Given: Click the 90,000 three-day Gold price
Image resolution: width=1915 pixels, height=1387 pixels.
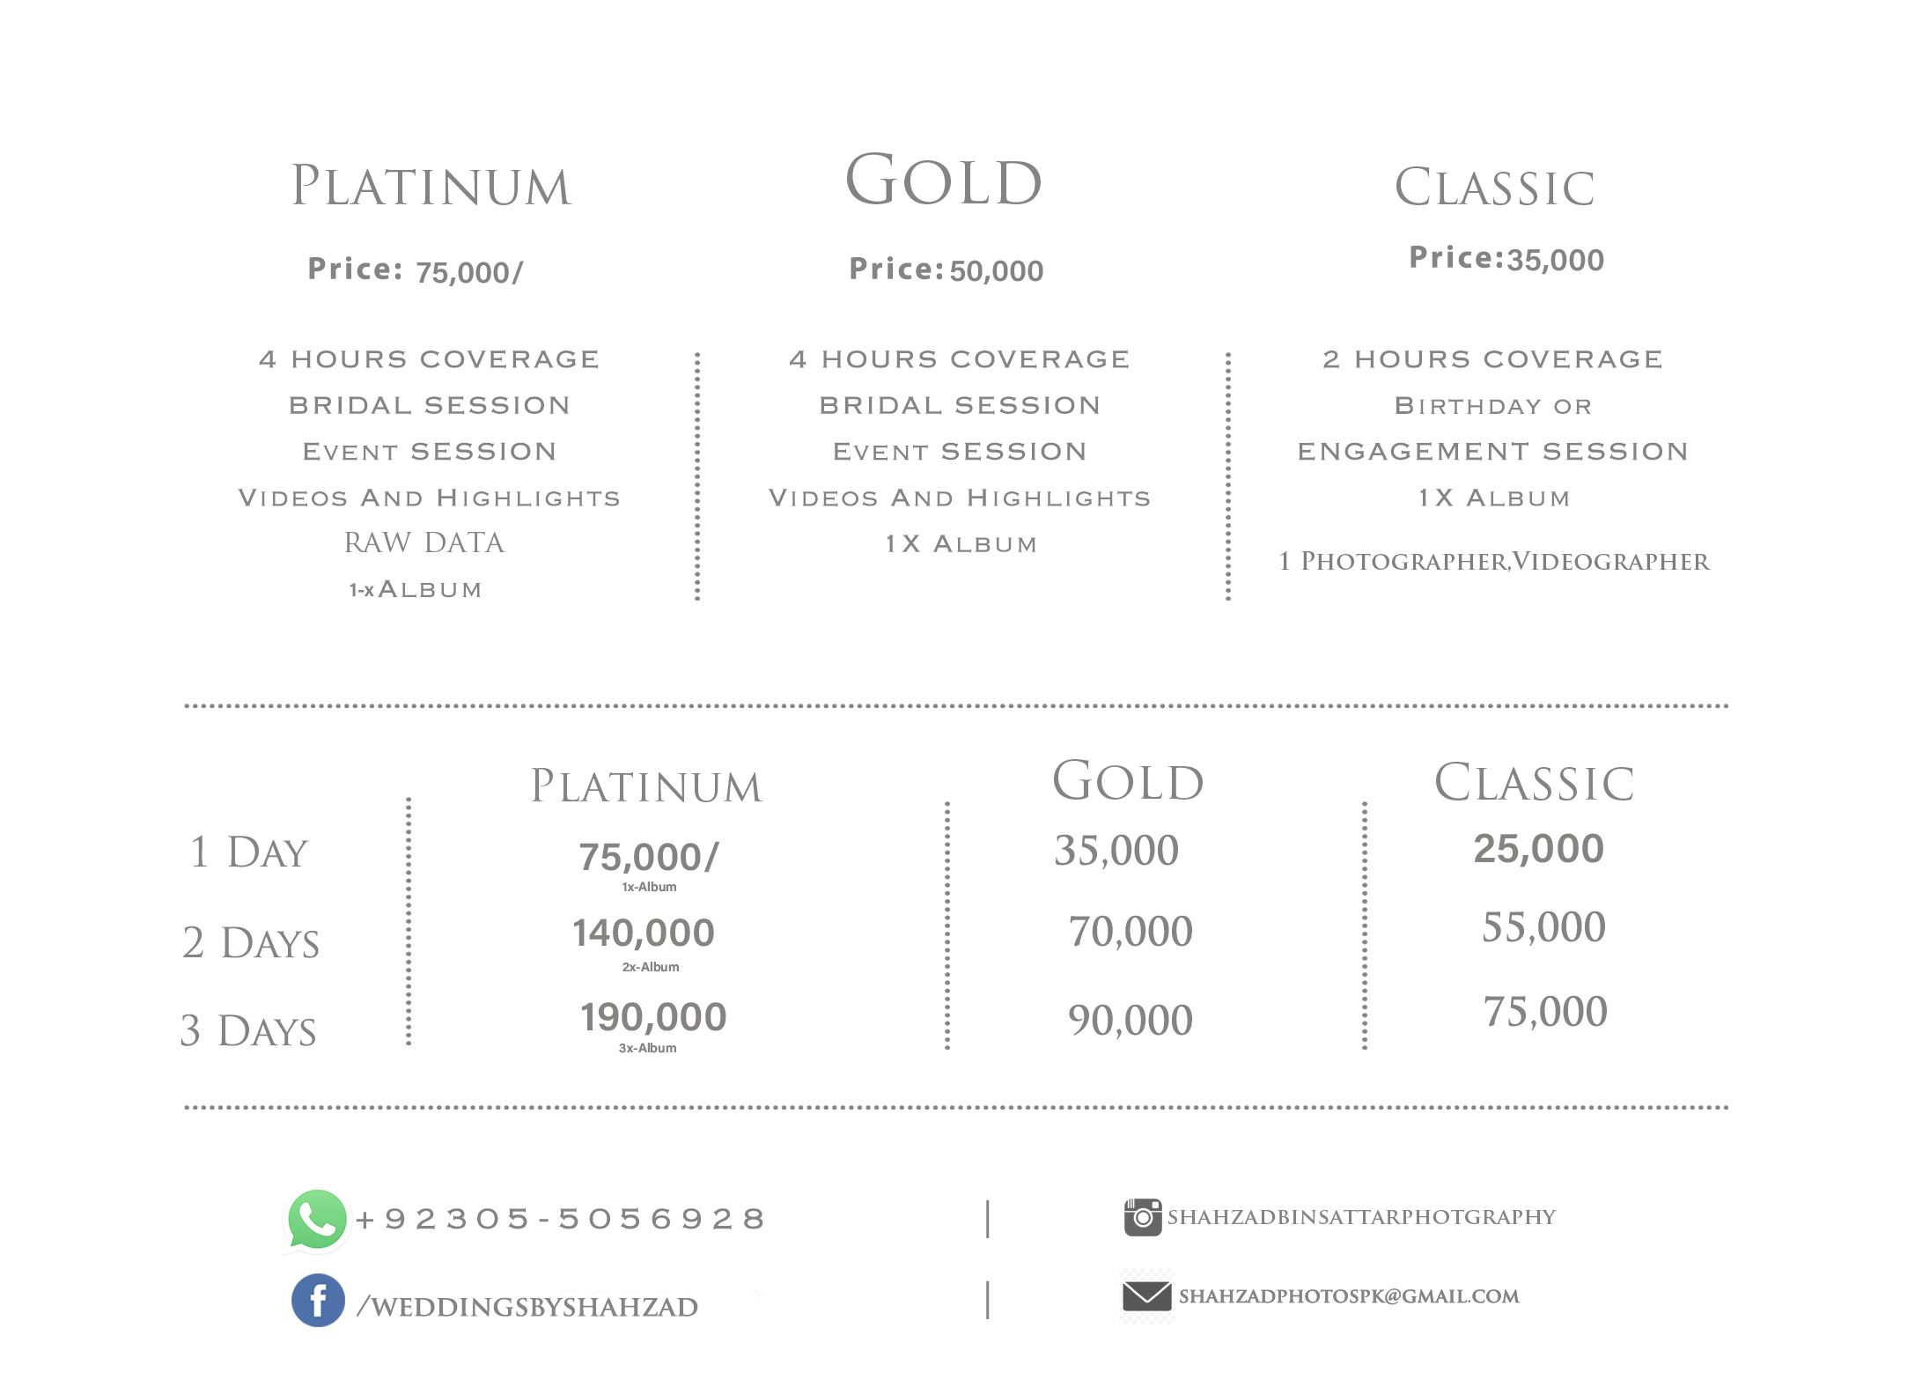Looking at the screenshot, I should click(x=1131, y=1020).
